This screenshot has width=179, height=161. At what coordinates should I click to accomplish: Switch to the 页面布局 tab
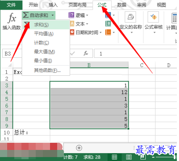coord(78,5)
